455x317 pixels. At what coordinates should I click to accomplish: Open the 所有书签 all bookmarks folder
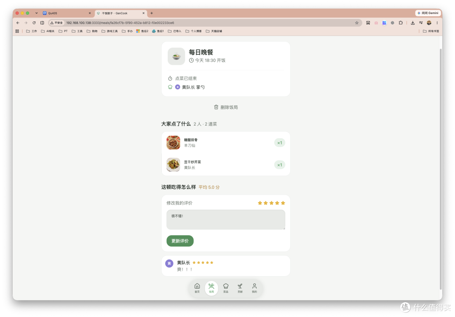(x=431, y=31)
